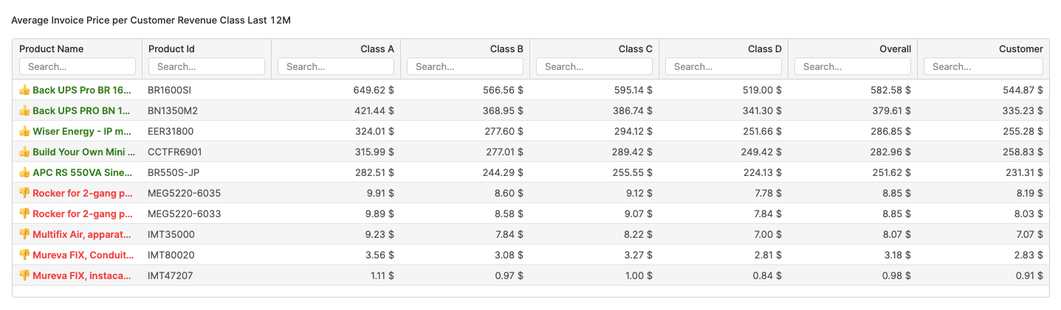Focus the Overall column search box
1061x310 pixels.
click(x=853, y=66)
